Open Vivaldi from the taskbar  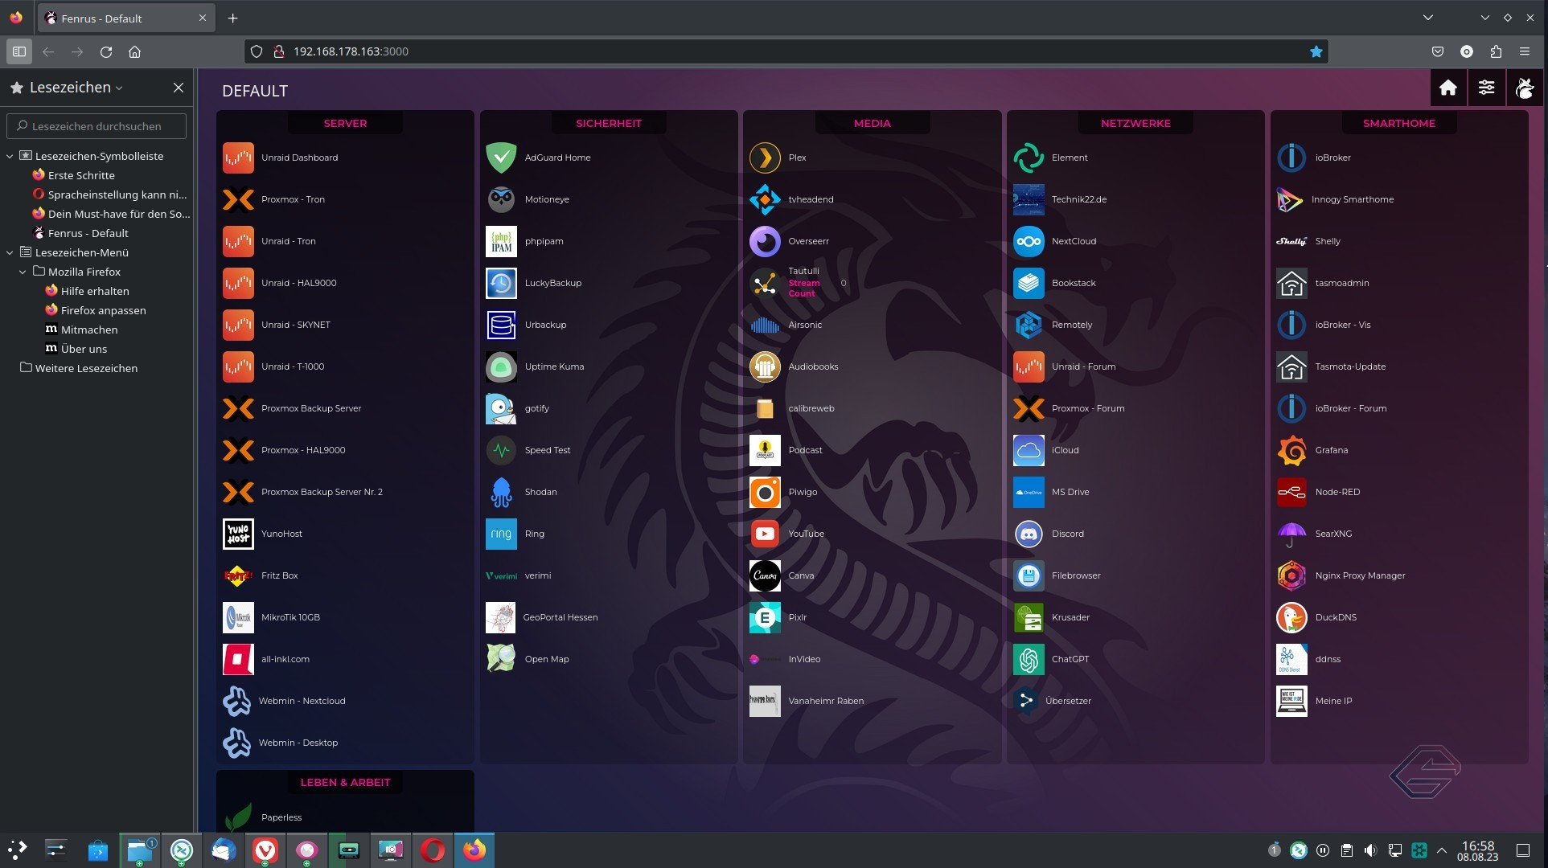click(265, 850)
